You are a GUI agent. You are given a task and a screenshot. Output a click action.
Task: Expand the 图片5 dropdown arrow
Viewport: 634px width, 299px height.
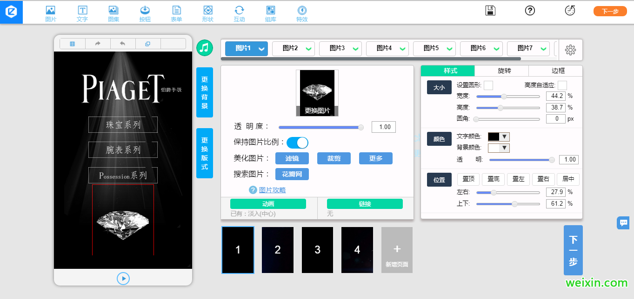click(x=450, y=49)
